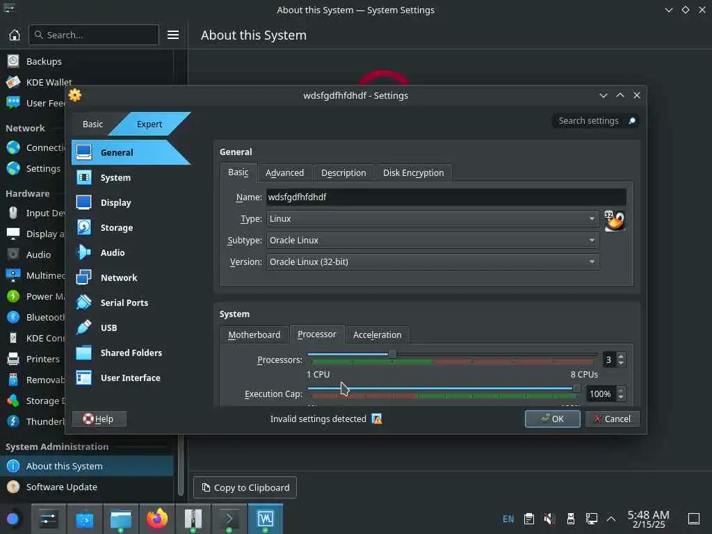Click Copy to Clipboard button
The height and width of the screenshot is (534, 712).
[245, 487]
